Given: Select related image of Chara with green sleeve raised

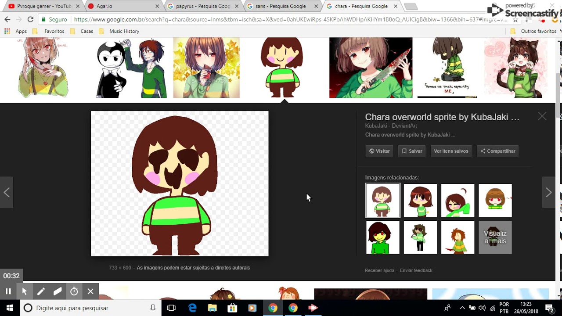Looking at the screenshot, I should (458, 200).
